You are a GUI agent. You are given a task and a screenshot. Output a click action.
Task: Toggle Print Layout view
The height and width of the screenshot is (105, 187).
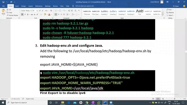click(x=158, y=99)
